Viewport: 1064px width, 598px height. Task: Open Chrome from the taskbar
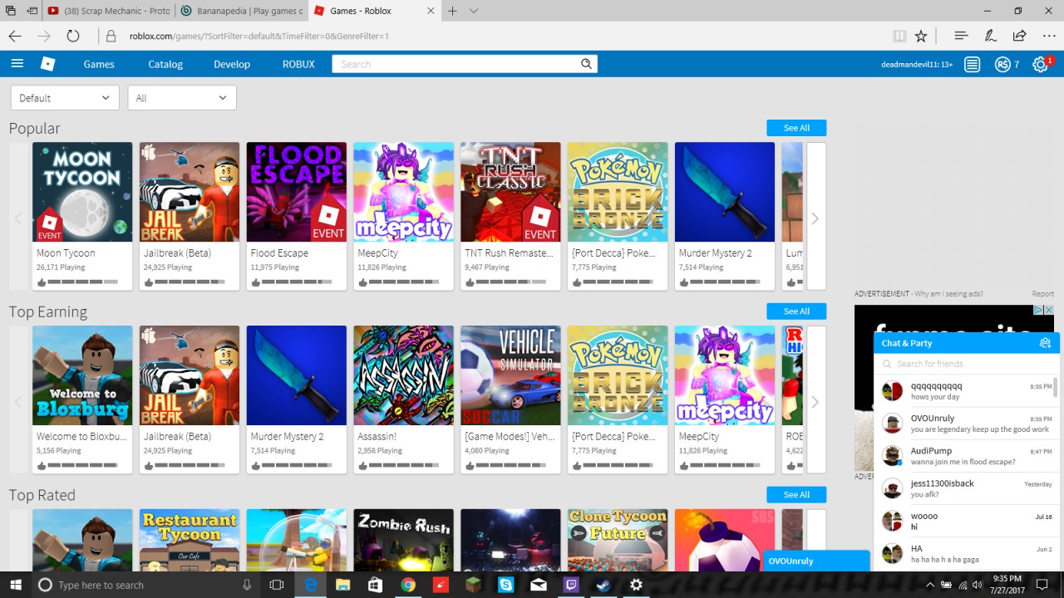pyautogui.click(x=408, y=585)
